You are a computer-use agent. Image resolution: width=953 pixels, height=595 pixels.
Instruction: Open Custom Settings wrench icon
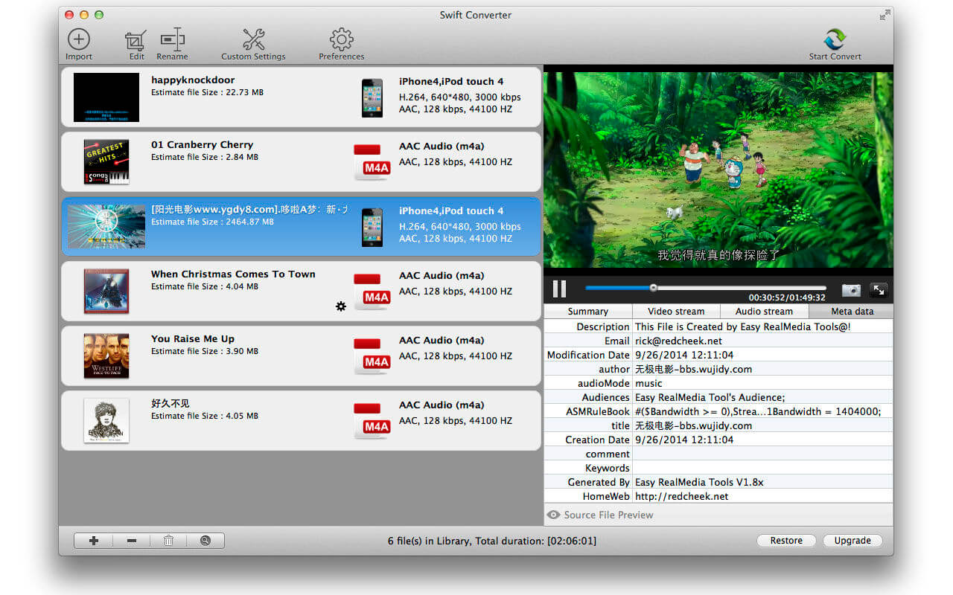click(x=253, y=40)
